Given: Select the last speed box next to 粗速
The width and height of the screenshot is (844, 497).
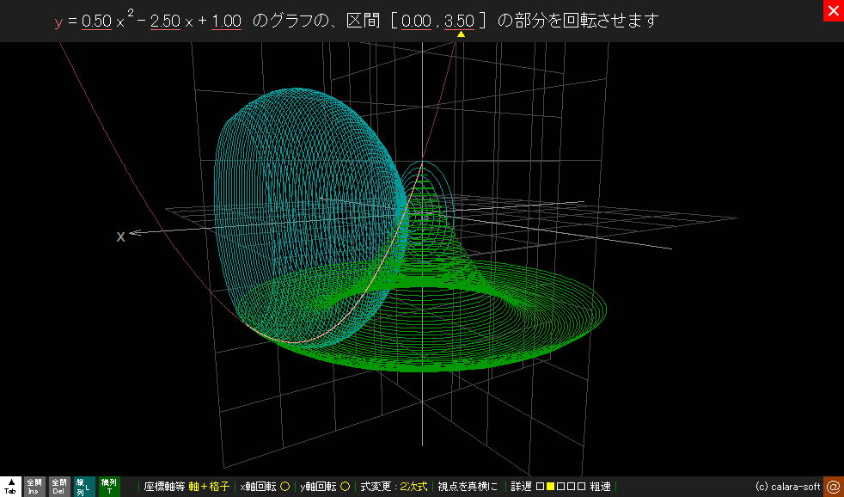Looking at the screenshot, I should (x=582, y=487).
